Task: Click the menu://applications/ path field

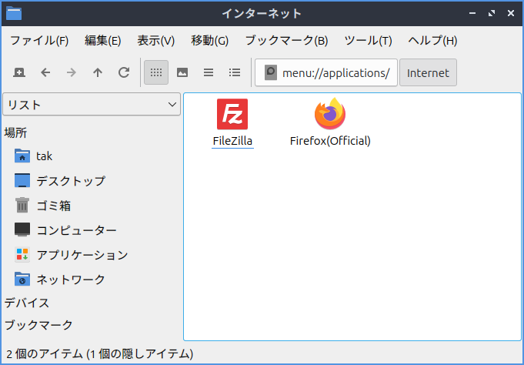Action: [x=335, y=72]
